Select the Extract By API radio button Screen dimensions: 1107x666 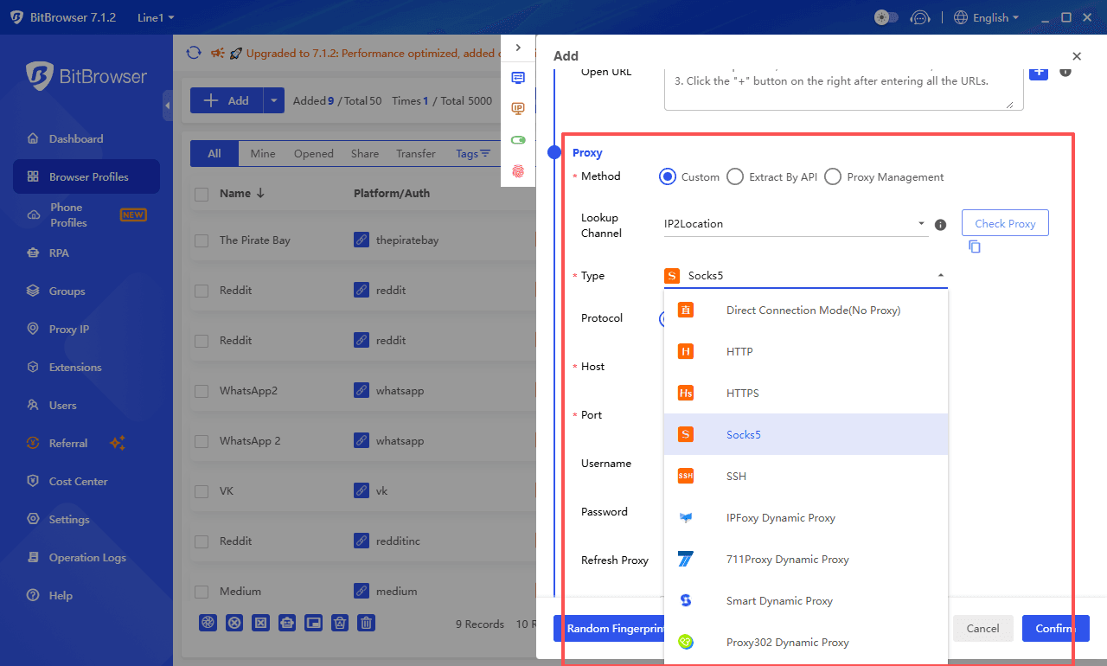tap(735, 176)
